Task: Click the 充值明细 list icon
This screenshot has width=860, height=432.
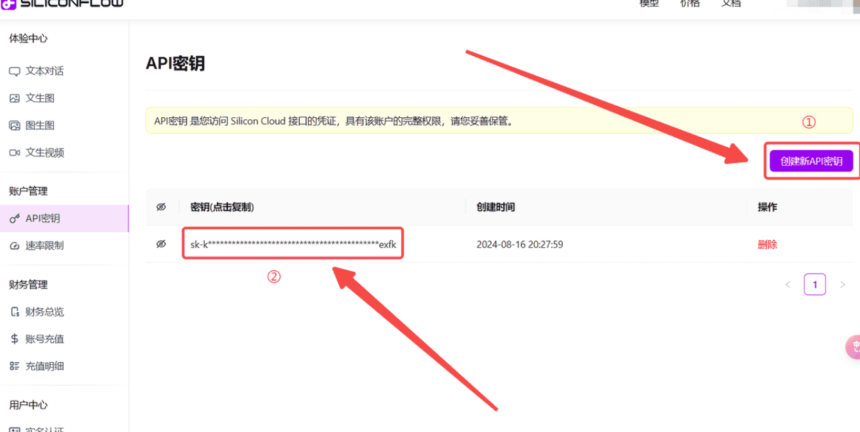Action: coord(14,367)
